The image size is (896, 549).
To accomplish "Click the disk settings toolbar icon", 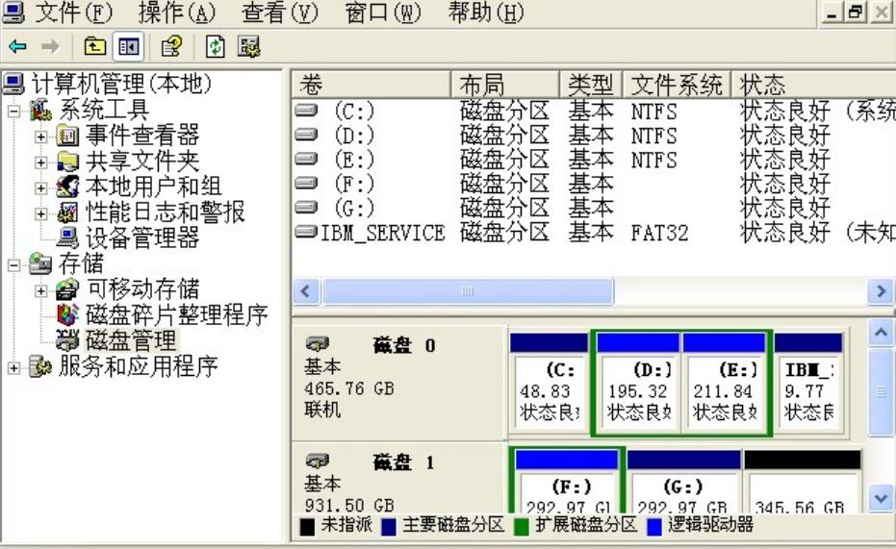I will click(x=249, y=46).
